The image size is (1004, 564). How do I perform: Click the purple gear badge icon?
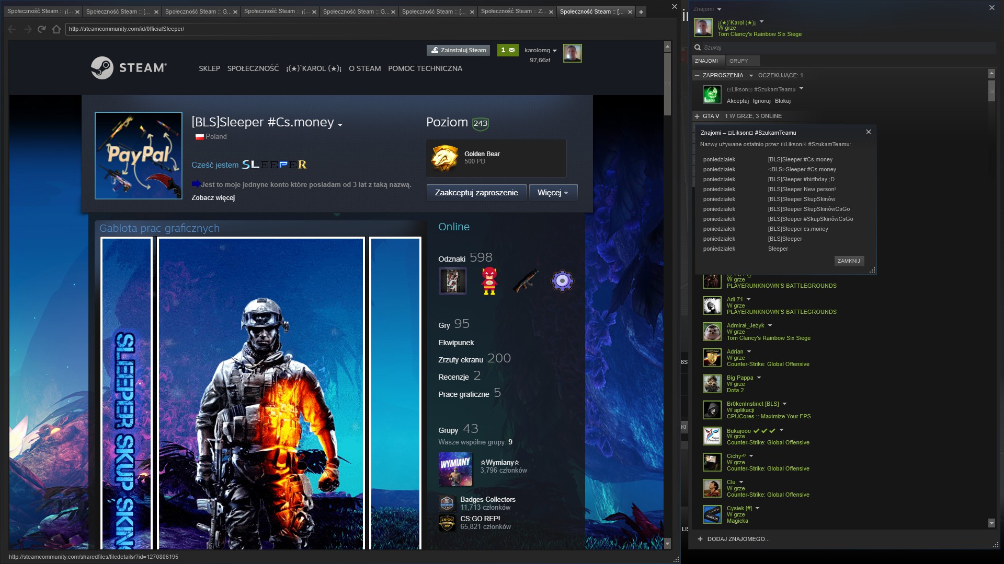coord(562,281)
